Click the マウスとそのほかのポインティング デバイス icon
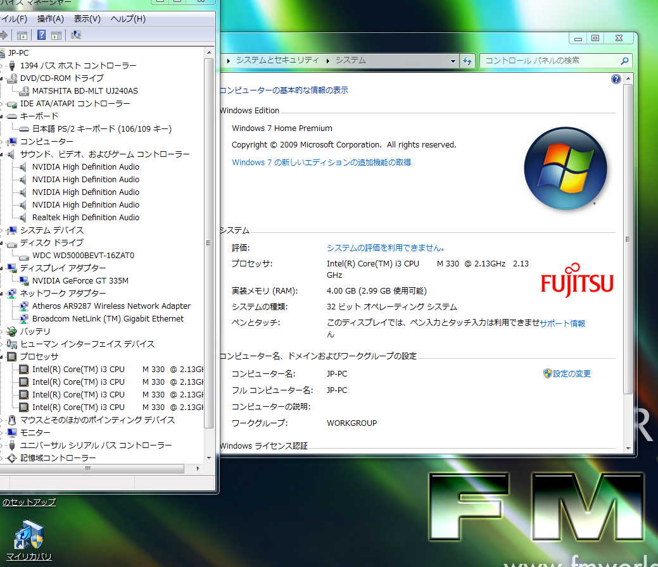658x567 pixels. [x=12, y=420]
